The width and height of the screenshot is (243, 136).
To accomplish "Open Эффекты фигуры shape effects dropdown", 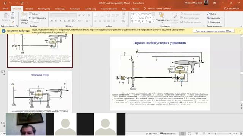I will tap(191, 22).
